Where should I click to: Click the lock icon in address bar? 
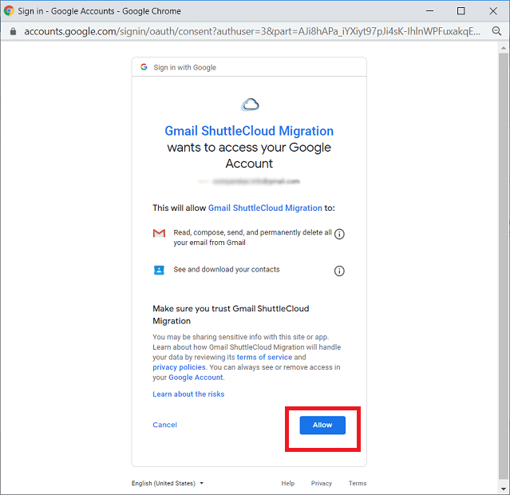pos(13,31)
